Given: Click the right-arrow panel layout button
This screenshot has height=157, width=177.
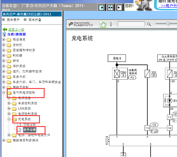Looking at the screenshot, I should [x=102, y=8].
